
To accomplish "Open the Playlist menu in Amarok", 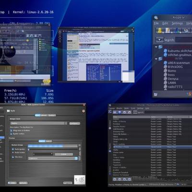I will 119,108.
